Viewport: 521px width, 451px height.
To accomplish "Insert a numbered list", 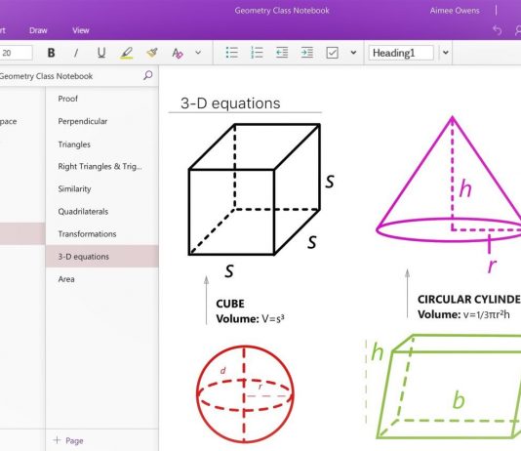I will [x=257, y=53].
